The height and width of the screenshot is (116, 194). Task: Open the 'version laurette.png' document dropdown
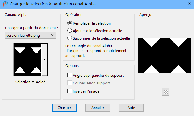(x=31, y=35)
